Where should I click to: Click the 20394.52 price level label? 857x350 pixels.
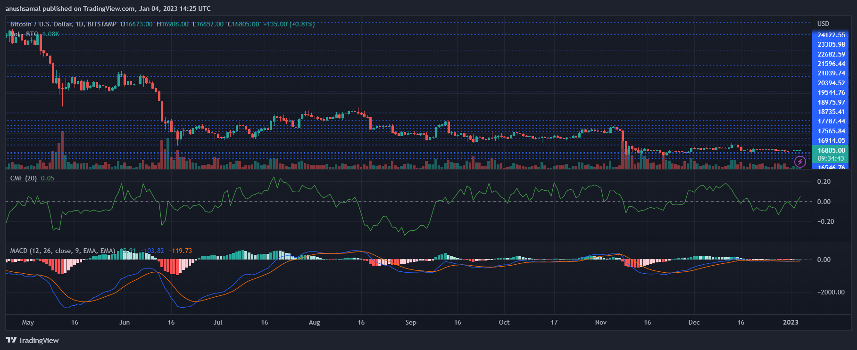[831, 83]
